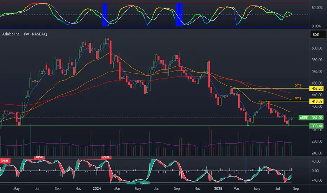Click the Bear label near 2024
Image resolution: width=327 pixels, height=193 pixels.
click(106, 157)
